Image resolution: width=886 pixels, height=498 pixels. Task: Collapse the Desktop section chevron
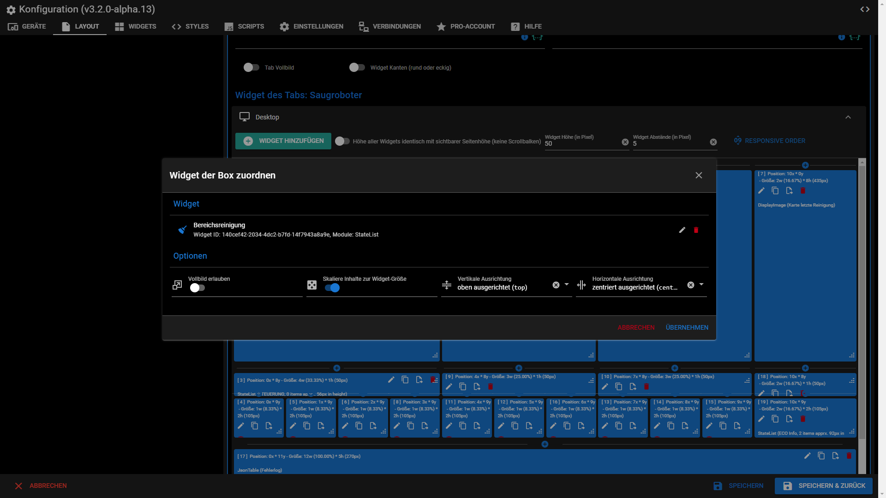848,118
